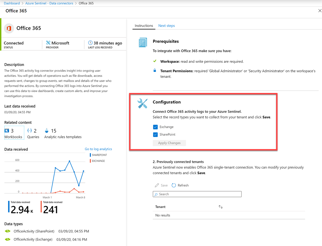Click the Workbooks icon in Related content
The image size is (322, 246).
coord(7,131)
